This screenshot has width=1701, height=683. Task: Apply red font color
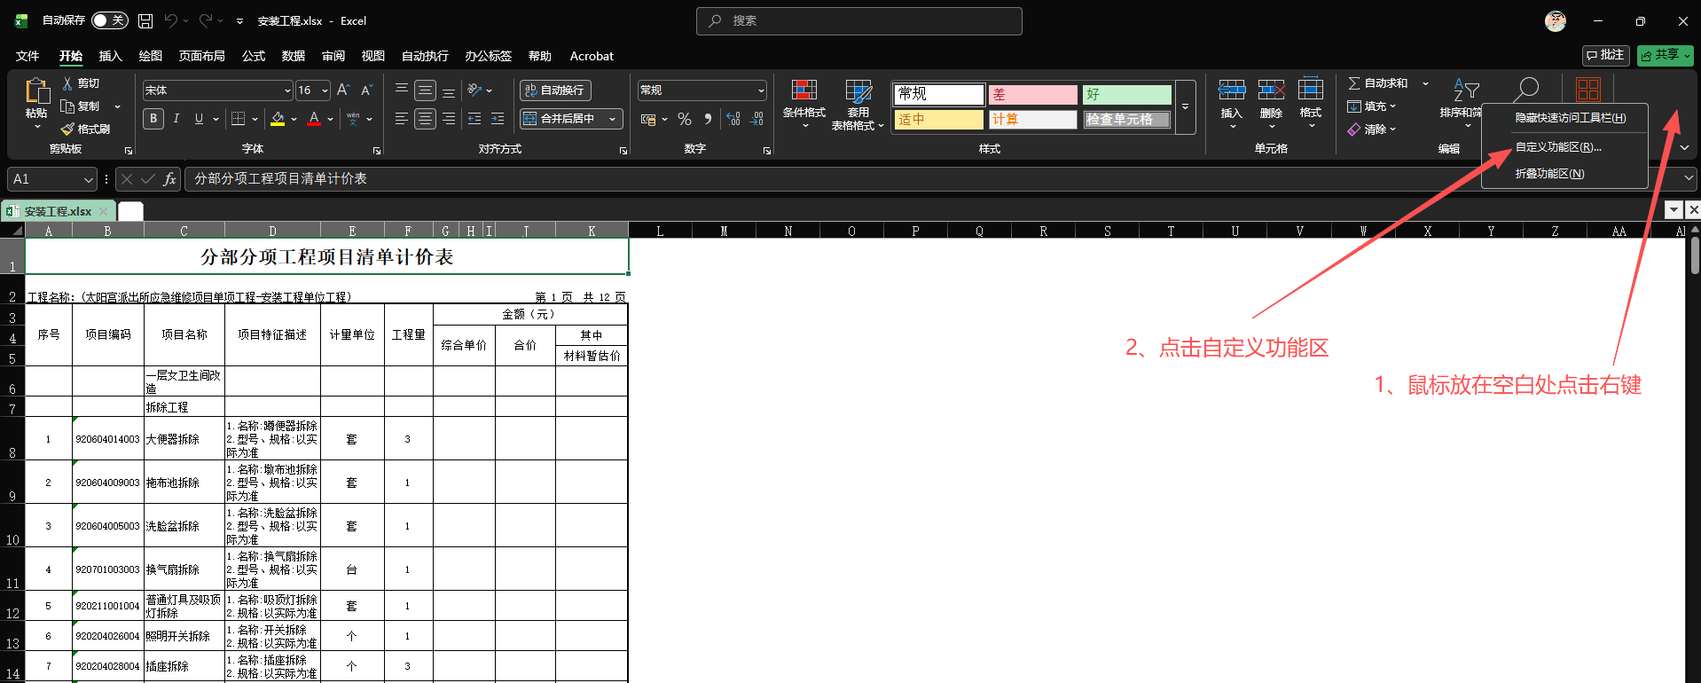(x=314, y=118)
